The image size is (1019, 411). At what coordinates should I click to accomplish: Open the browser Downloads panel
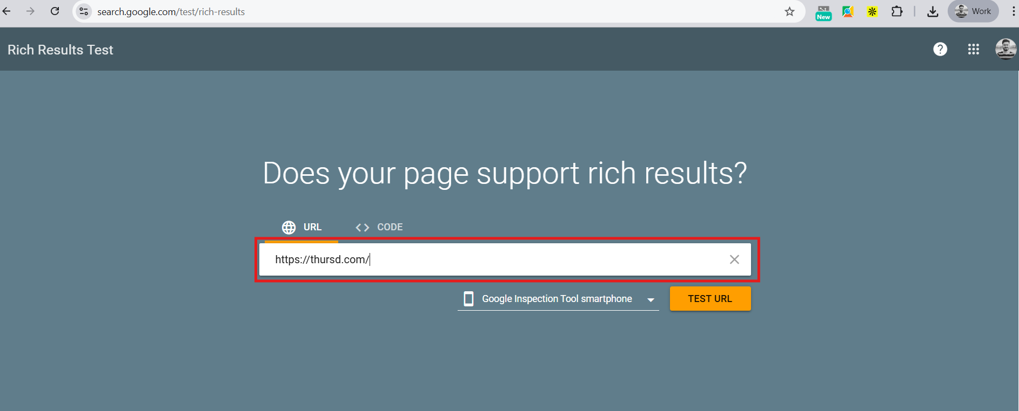pyautogui.click(x=933, y=11)
